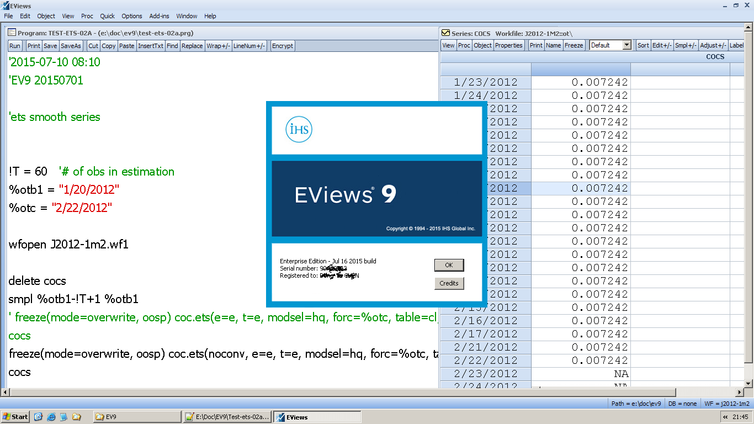Click the DB = none status bar entry
The width and height of the screenshot is (754, 424).
pyautogui.click(x=682, y=404)
